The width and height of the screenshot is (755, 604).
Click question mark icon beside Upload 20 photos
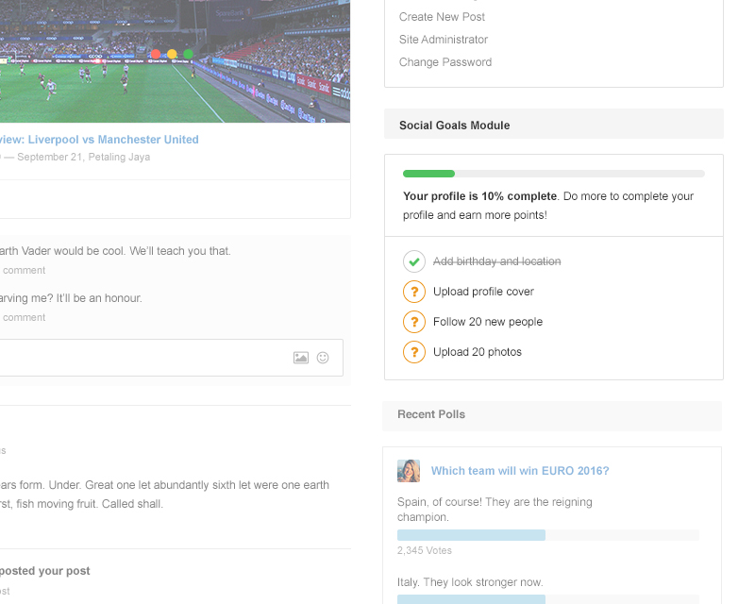click(x=413, y=352)
